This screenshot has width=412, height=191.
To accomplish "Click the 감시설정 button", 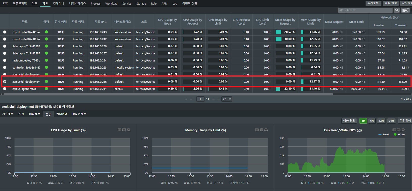I will 406,3.
